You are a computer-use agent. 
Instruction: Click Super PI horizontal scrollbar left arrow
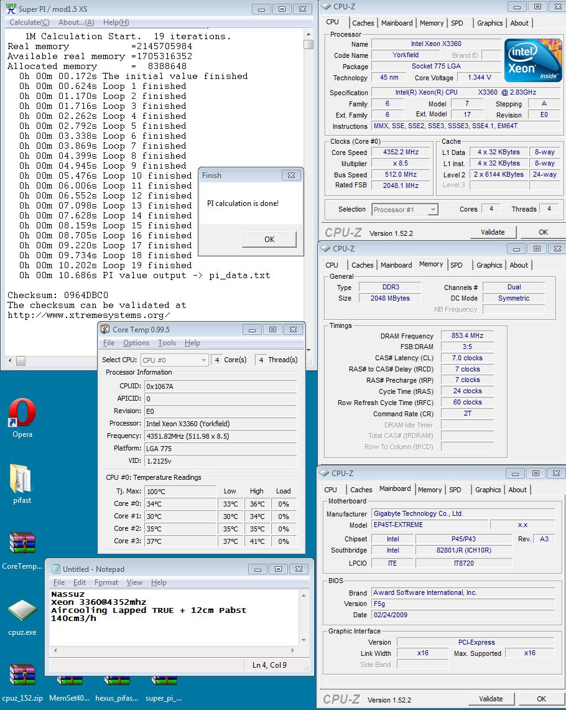coord(10,360)
